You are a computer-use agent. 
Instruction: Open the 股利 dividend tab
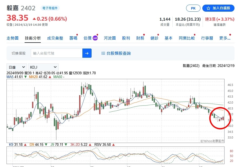coord(126,38)
